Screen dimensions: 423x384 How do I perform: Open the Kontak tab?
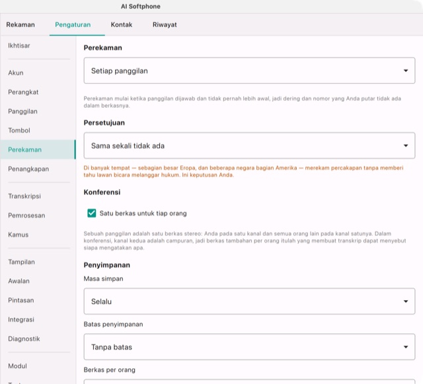[122, 24]
